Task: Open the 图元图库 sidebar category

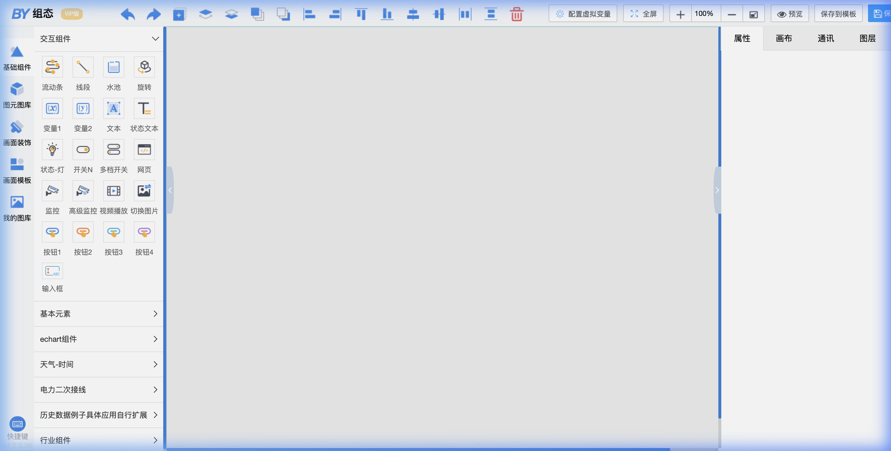Action: (17, 96)
